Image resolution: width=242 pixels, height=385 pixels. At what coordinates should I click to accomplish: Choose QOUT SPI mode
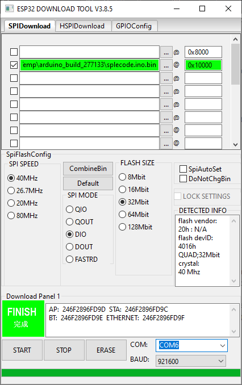pyautogui.click(x=80, y=222)
